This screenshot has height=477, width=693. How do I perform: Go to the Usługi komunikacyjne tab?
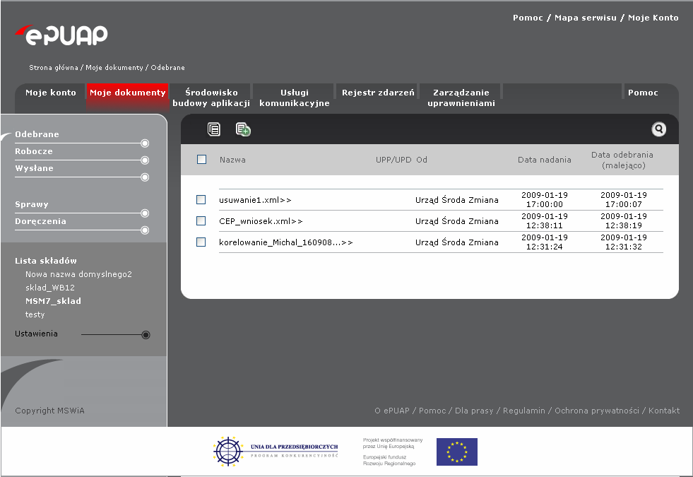(295, 98)
